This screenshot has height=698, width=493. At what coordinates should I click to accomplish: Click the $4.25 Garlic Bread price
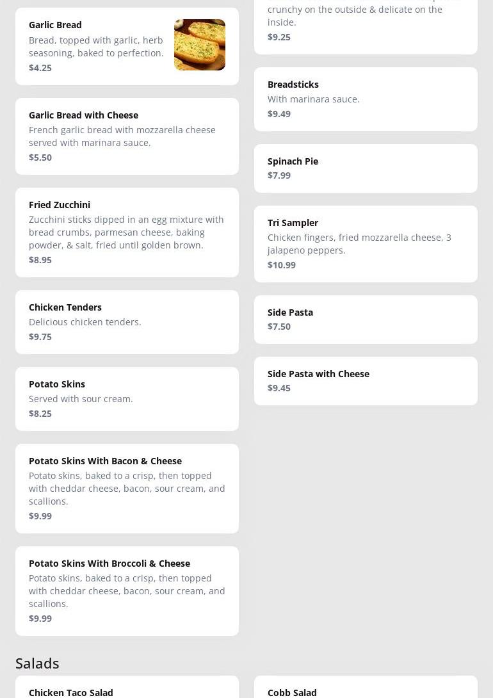click(x=40, y=68)
